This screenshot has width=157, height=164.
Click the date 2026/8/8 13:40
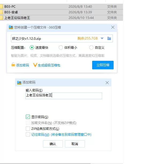[x=80, y=7]
